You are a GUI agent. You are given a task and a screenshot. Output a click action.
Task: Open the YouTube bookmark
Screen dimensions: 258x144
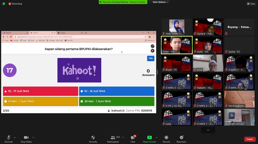(14, 40)
